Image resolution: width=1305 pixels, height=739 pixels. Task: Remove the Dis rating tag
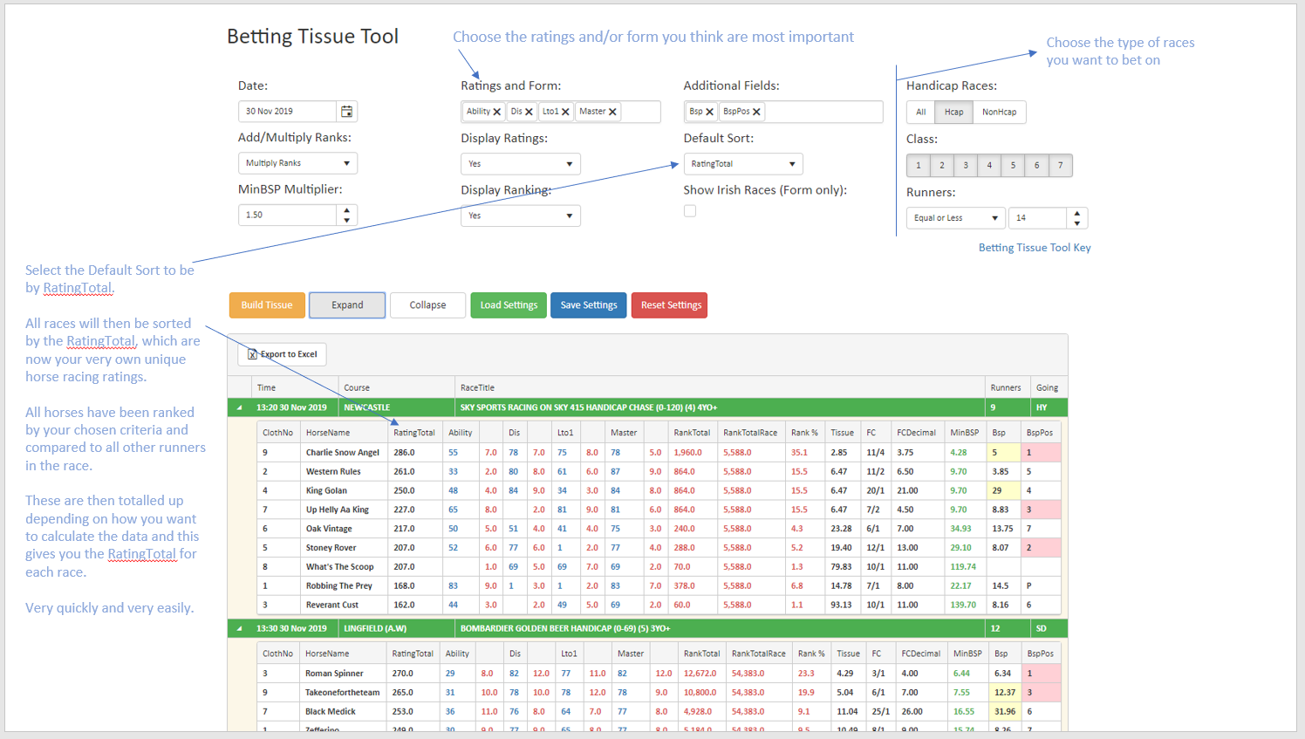[531, 111]
